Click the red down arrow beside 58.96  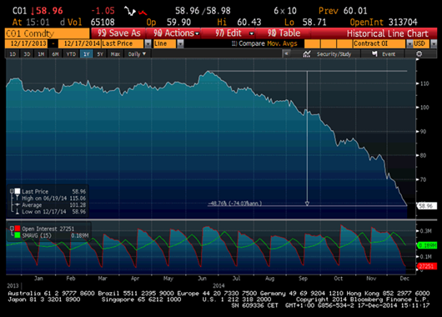[x=33, y=12]
